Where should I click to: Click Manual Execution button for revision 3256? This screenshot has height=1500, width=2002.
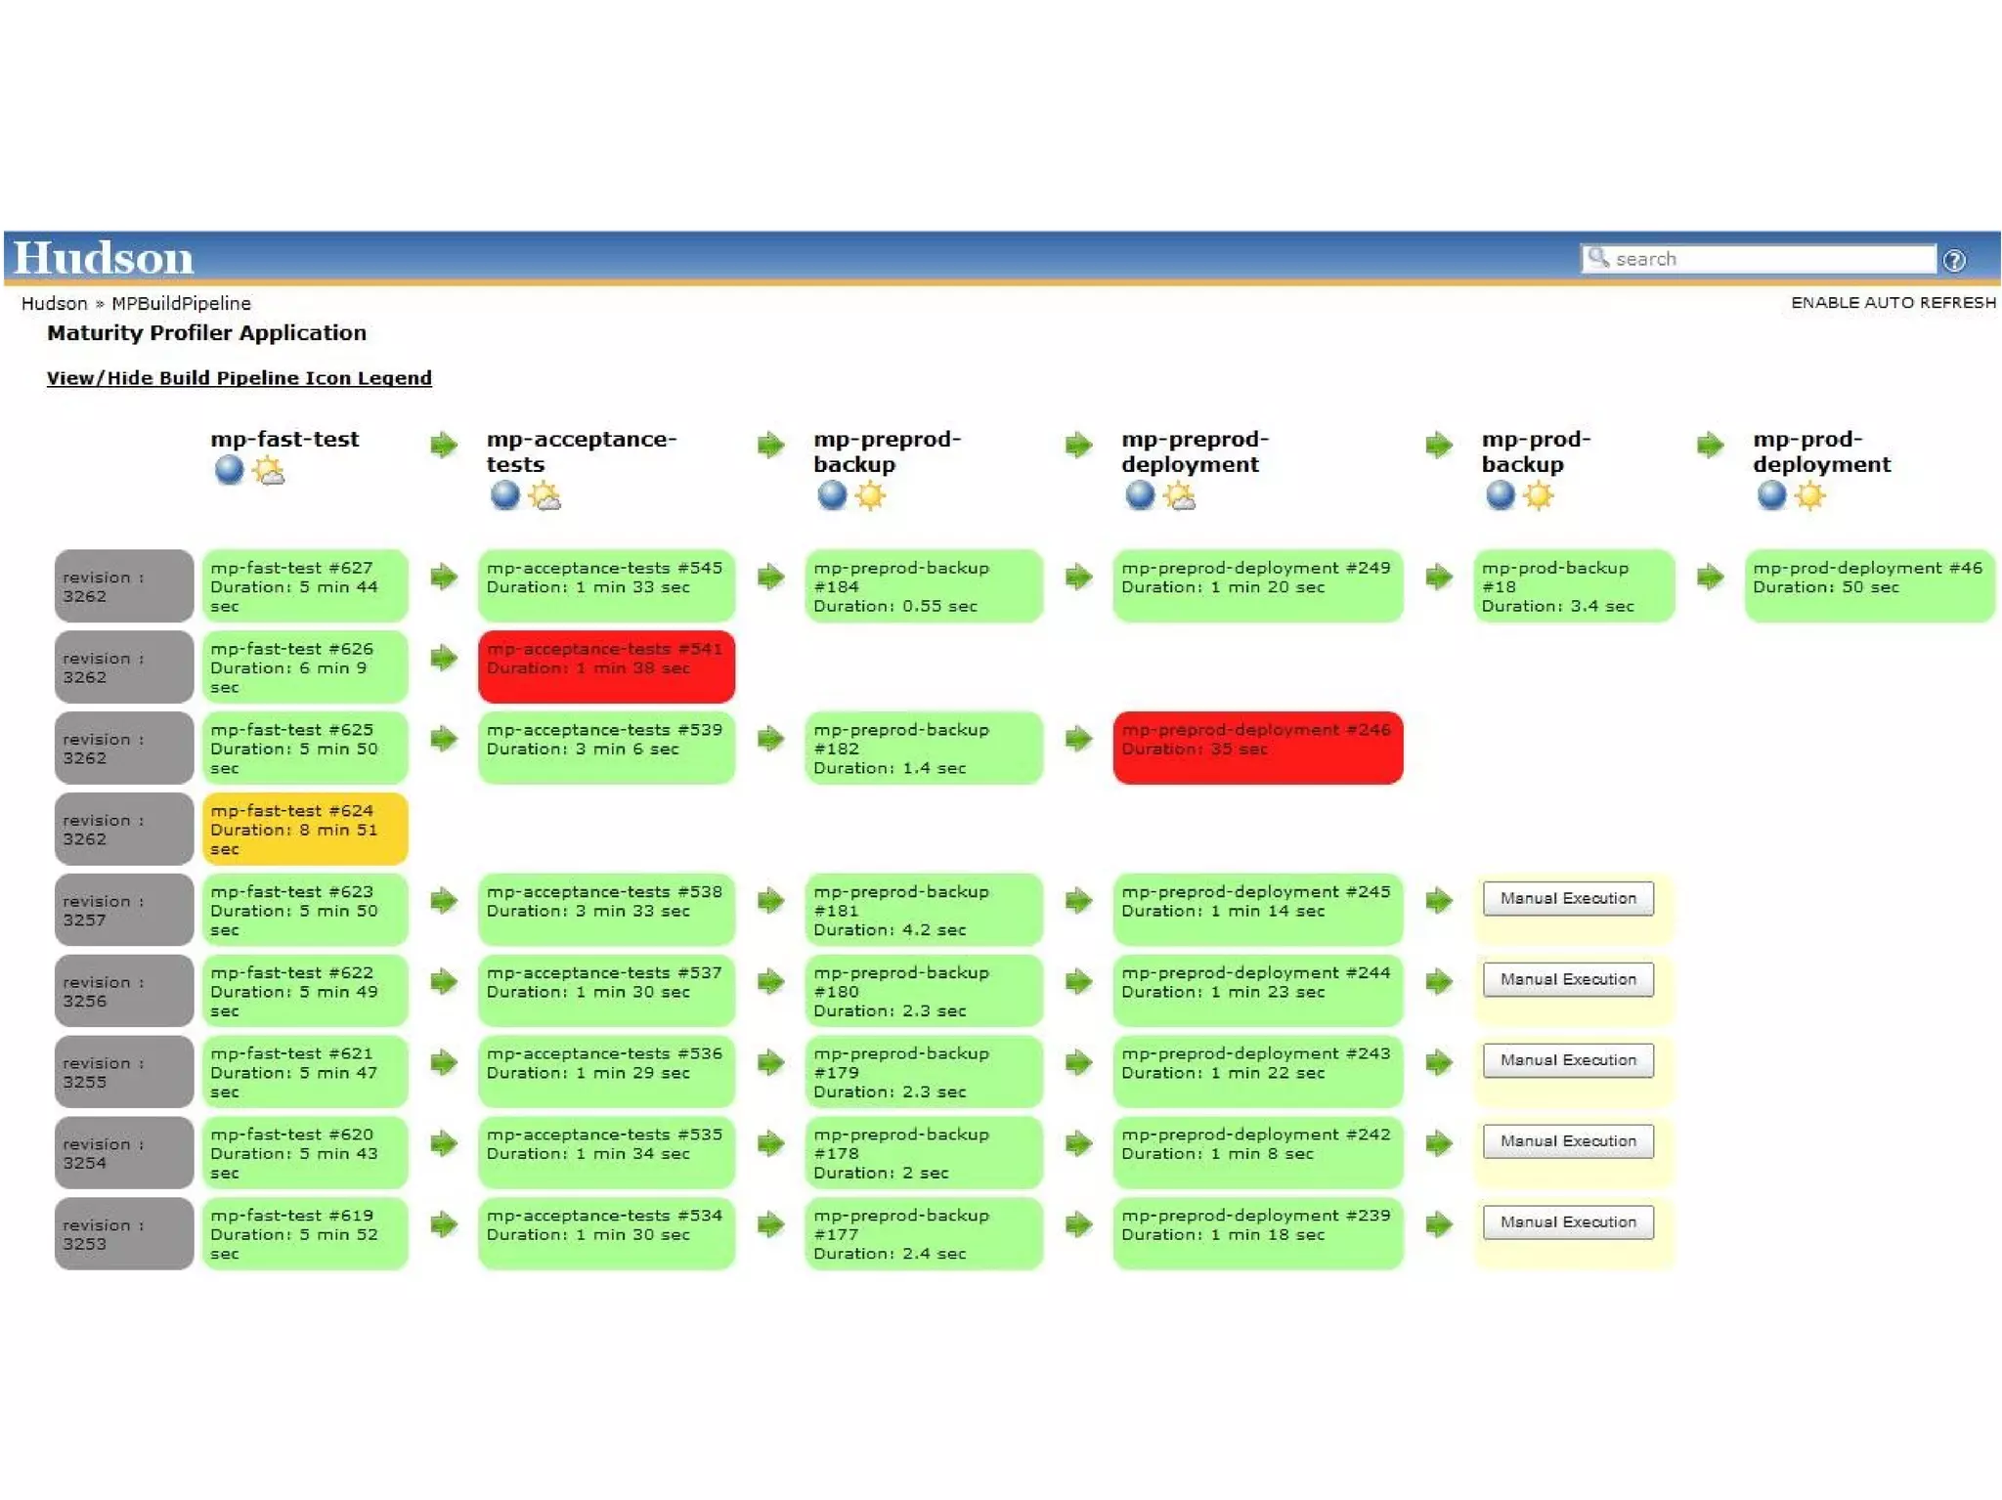pyautogui.click(x=1568, y=979)
